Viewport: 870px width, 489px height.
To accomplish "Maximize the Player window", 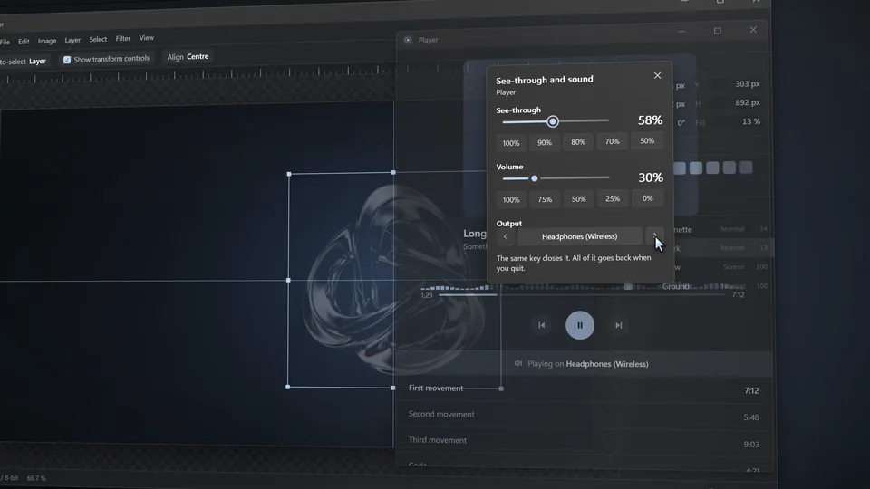I will coord(718,31).
